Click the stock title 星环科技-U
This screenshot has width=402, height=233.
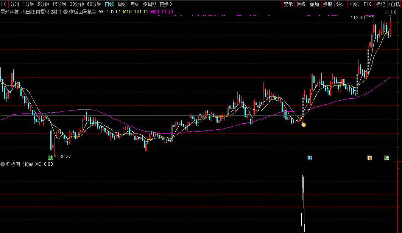point(12,12)
